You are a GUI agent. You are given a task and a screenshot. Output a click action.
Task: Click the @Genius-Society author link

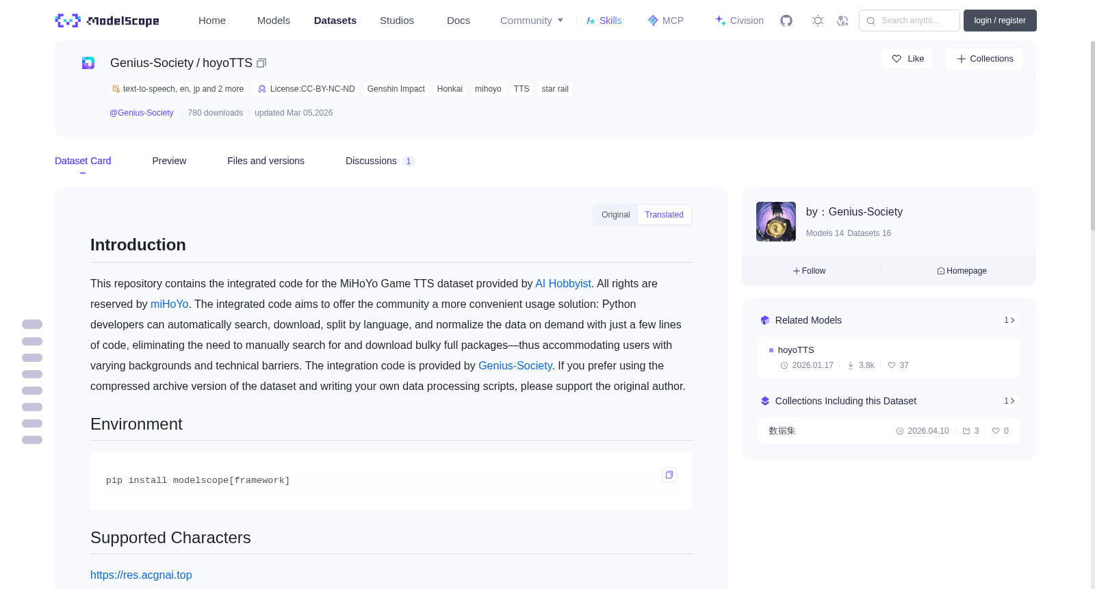[142, 113]
